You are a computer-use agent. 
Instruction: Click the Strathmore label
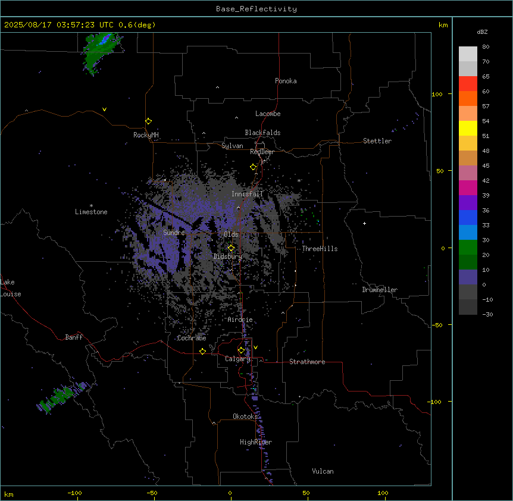pos(307,362)
